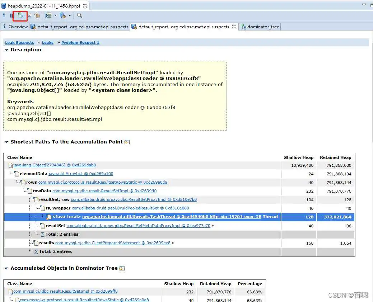This screenshot has width=373, height=302.
Task: Open the Dominator Tree toolbar icon
Action: (x=20, y=15)
